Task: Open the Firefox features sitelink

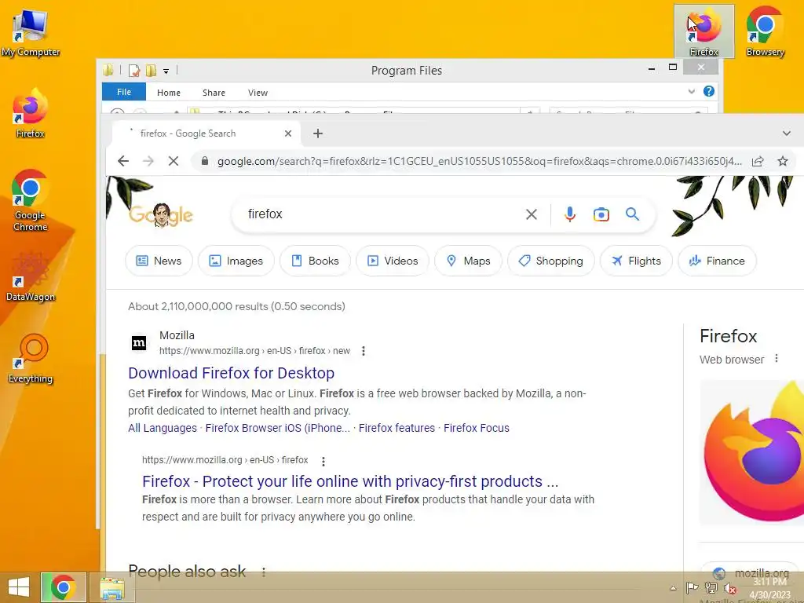Action: (397, 428)
